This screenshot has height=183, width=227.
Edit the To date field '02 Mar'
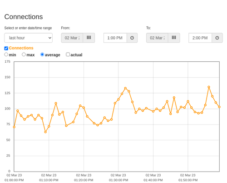(x=157, y=38)
